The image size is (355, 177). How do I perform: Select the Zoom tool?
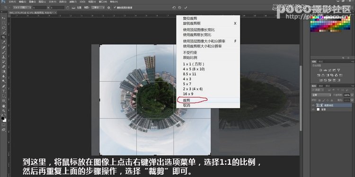(4, 110)
